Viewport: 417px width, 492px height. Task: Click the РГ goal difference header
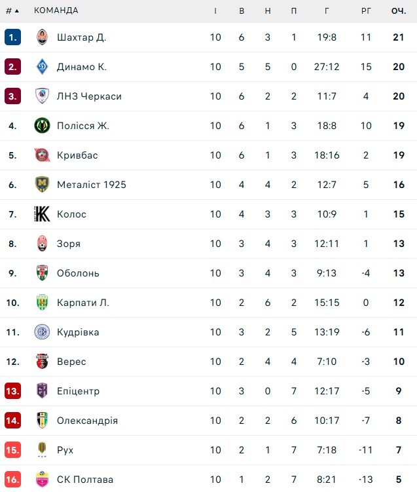366,10
